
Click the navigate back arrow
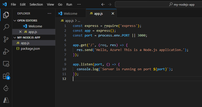103,5
